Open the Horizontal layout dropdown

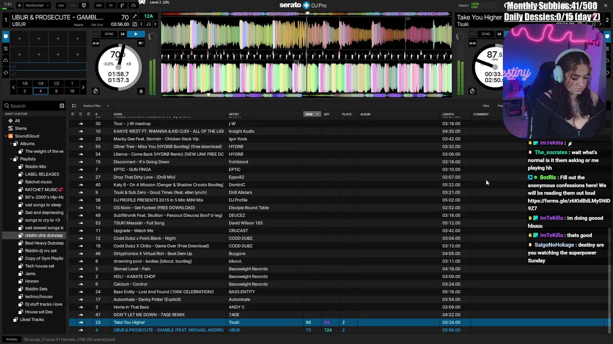(x=37, y=5)
